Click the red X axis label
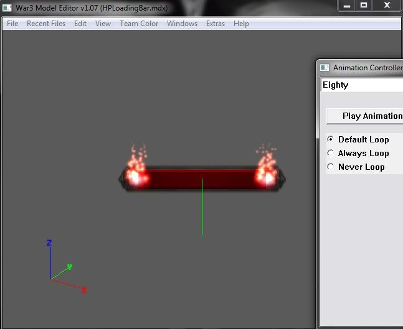403x329 pixels. coord(84,290)
